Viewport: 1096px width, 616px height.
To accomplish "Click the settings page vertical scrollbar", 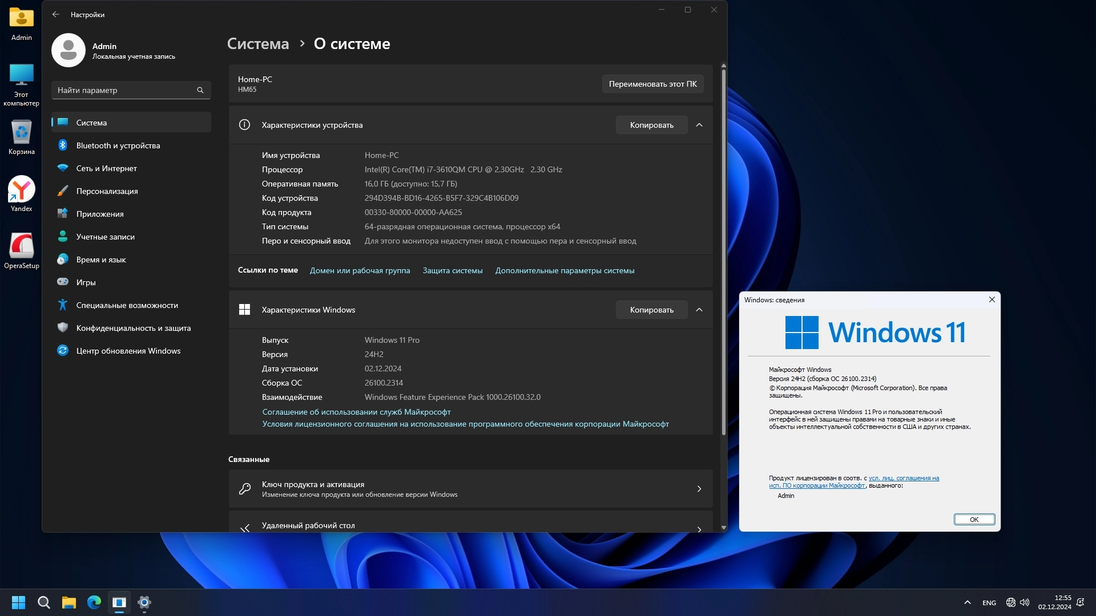I will 723,251.
